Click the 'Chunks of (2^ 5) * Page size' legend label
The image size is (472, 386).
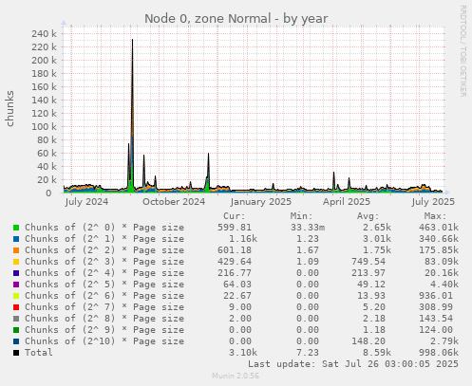104,285
